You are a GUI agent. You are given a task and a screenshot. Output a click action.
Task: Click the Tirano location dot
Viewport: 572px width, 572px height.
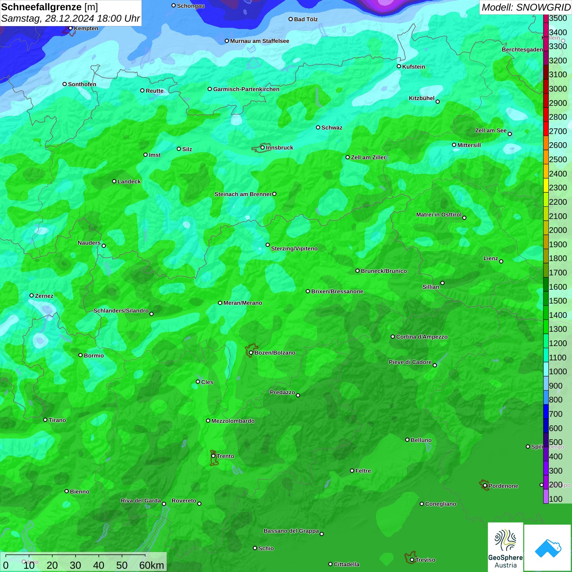pyautogui.click(x=45, y=420)
